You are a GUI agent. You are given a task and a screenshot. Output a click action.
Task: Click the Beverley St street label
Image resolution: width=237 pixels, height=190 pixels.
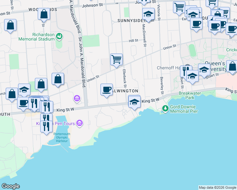162,85
